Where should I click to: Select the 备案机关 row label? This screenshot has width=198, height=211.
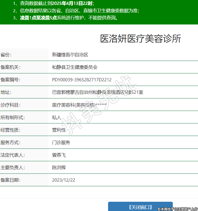10,67
